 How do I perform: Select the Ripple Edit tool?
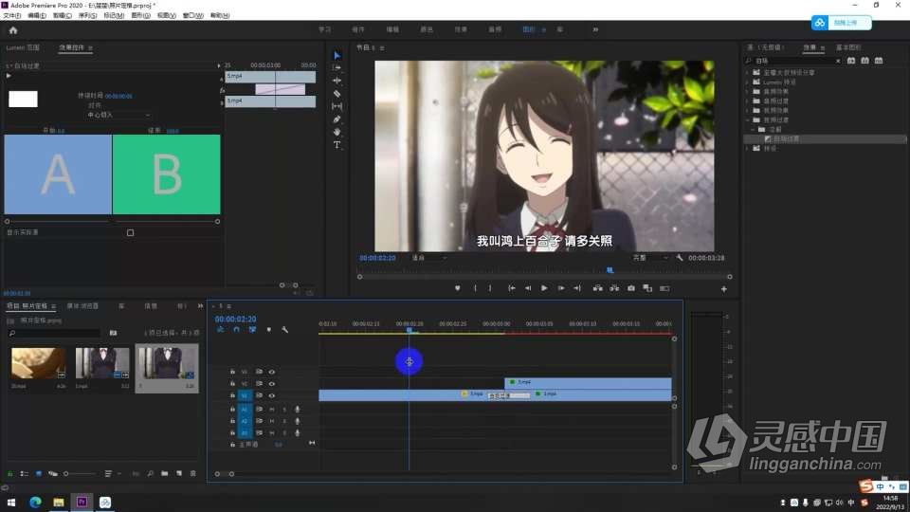pos(337,81)
